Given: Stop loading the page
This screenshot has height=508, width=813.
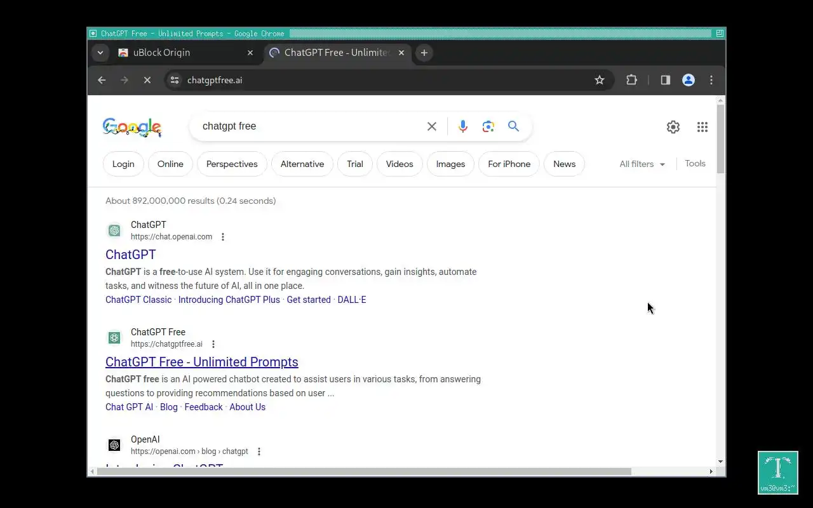Looking at the screenshot, I should 147,80.
